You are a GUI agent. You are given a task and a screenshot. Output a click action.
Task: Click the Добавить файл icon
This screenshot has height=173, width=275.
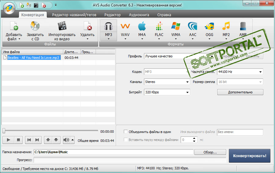click(x=14, y=26)
